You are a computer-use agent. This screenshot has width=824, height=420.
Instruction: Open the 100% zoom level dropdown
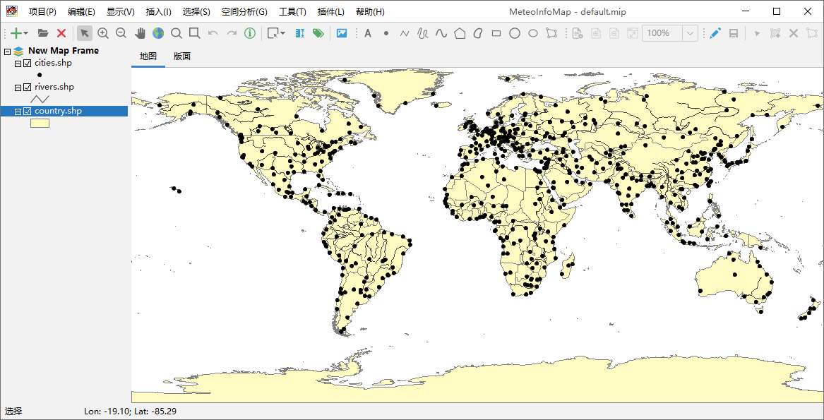690,33
